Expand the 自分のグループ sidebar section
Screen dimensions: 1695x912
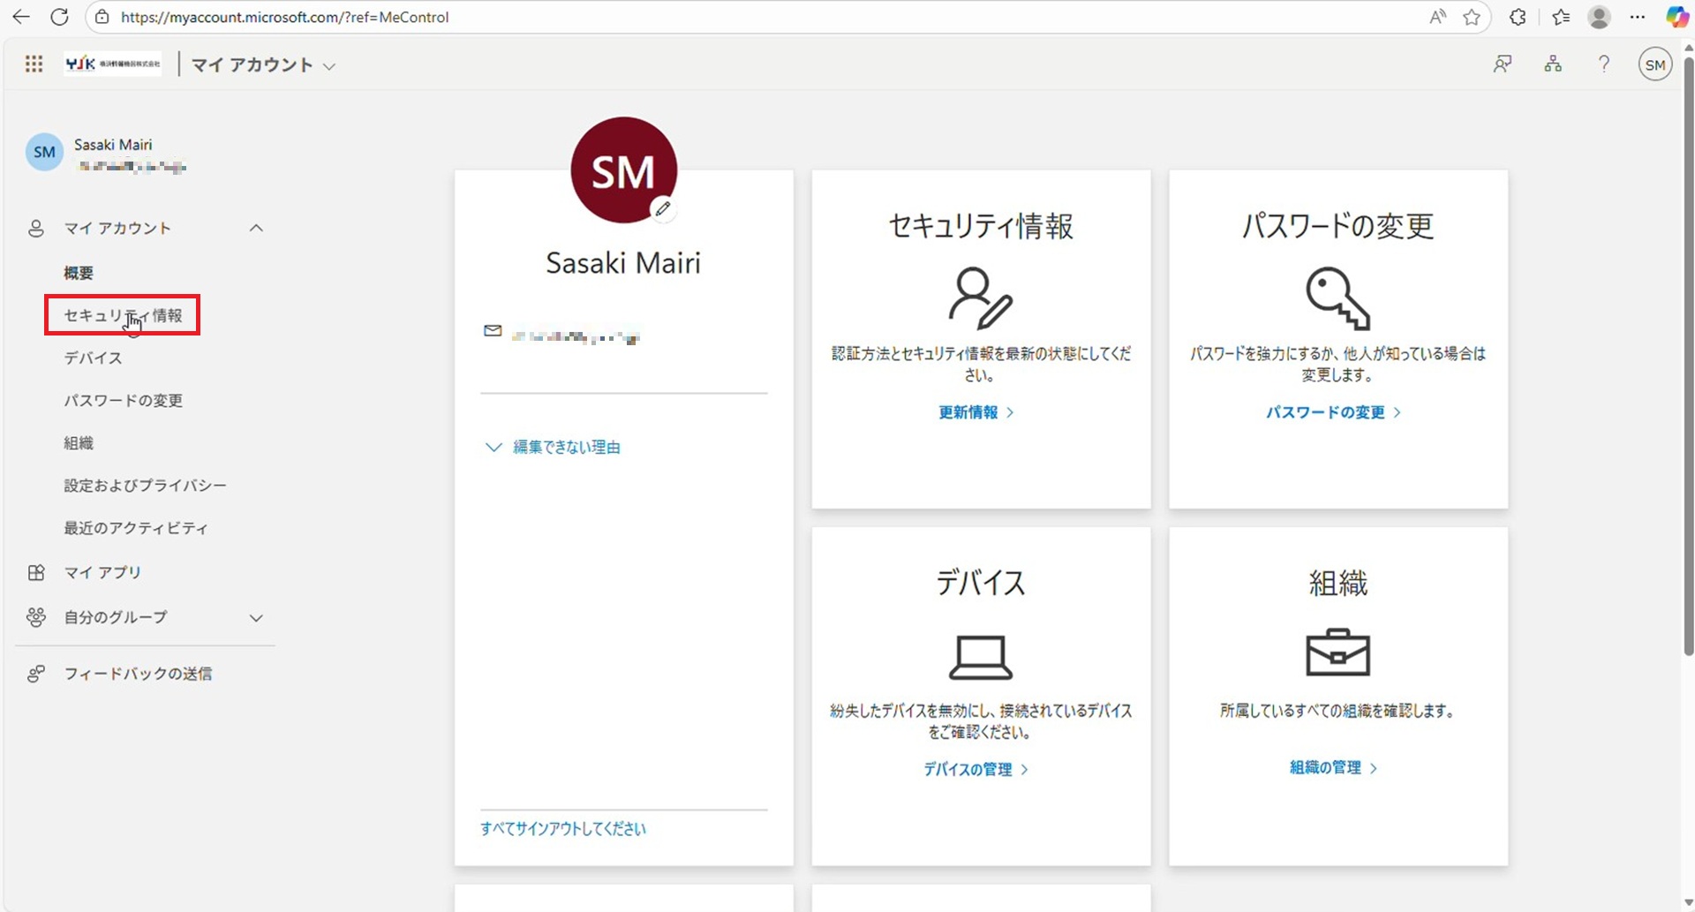256,618
